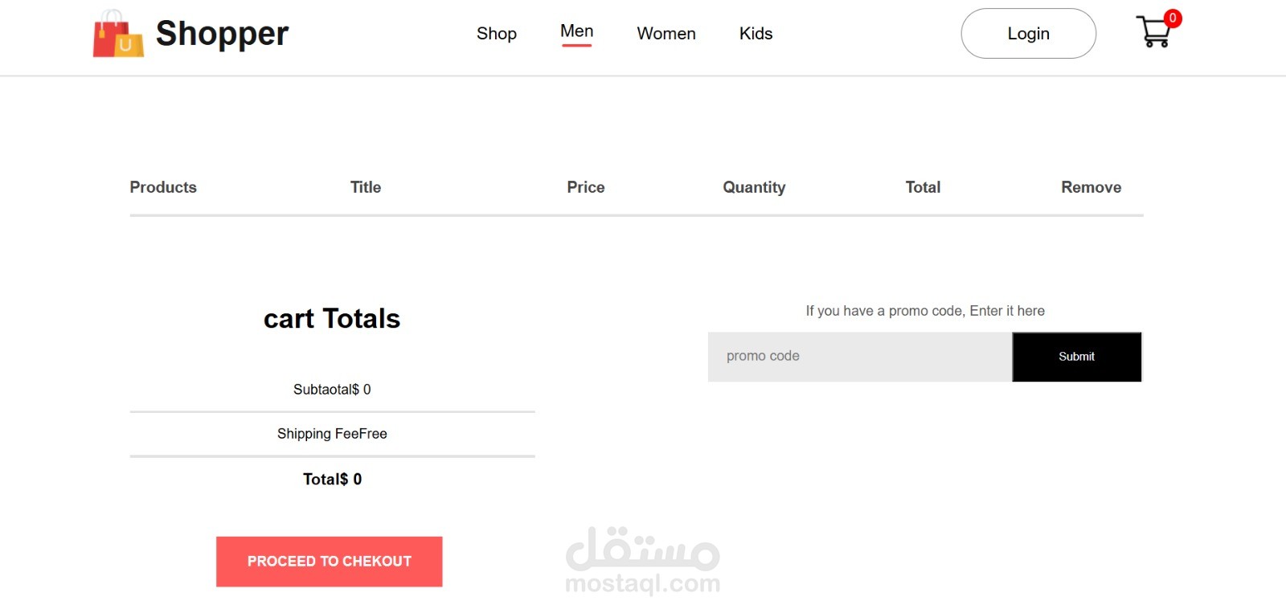Click the Price column header
Viewport: 1286px width, 609px height.
[x=585, y=187]
